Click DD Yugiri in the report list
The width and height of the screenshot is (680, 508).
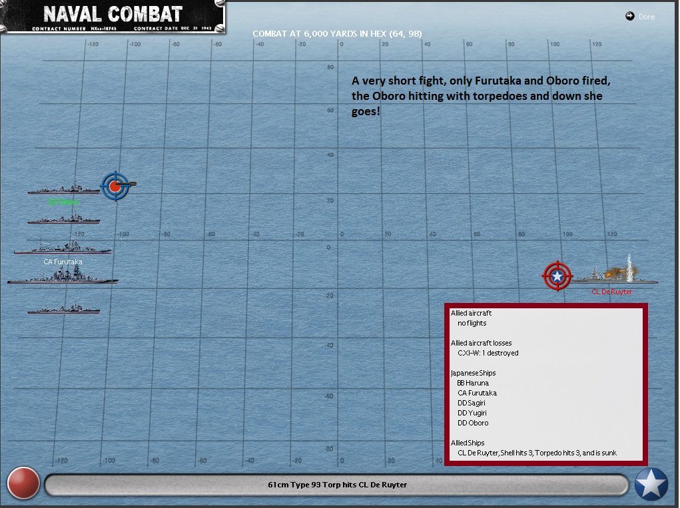click(x=472, y=413)
